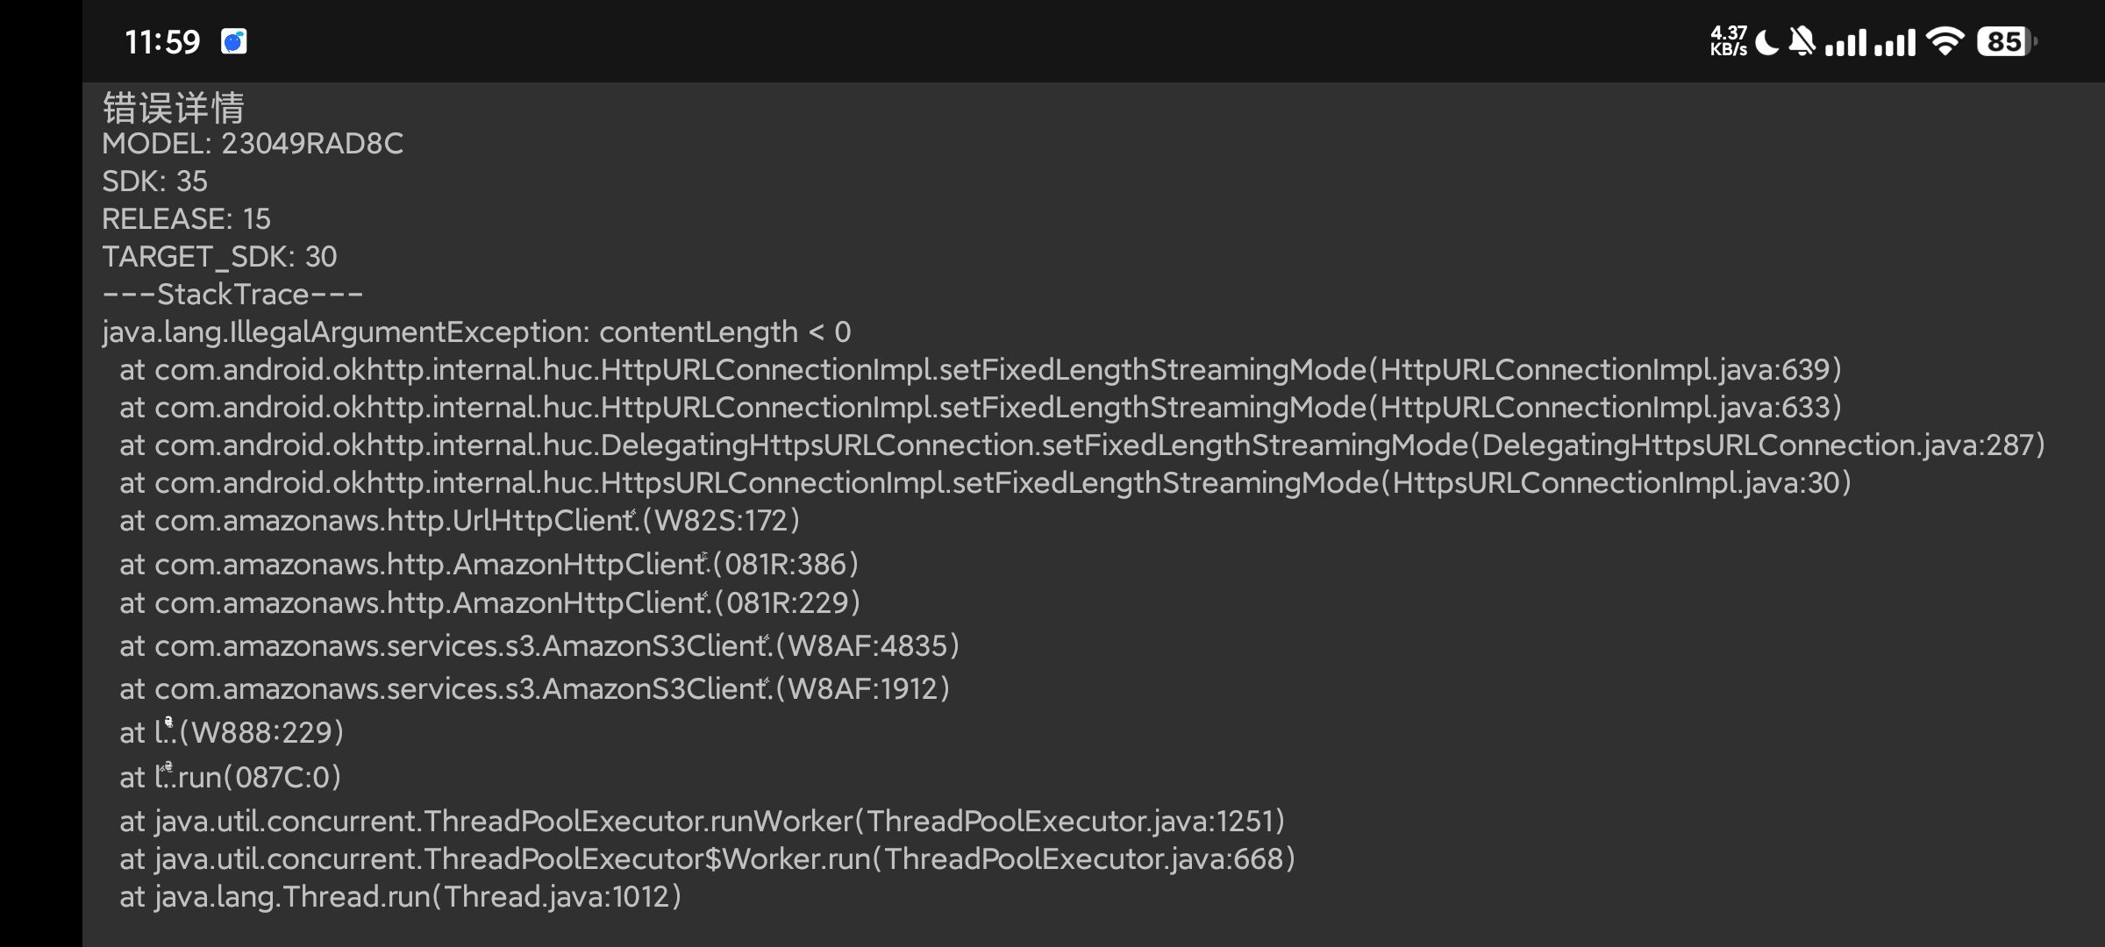Tap the HttpURLConnectionImpl.java:639 stack line
Image resolution: width=2105 pixels, height=947 pixels.
tap(981, 370)
